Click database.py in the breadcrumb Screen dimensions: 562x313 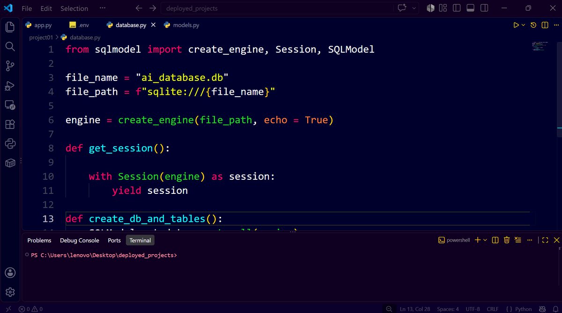coord(81,37)
